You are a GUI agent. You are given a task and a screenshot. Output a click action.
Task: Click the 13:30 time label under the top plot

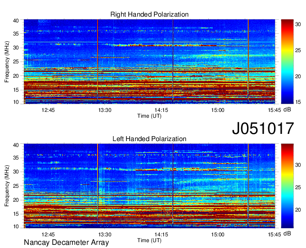(104, 110)
